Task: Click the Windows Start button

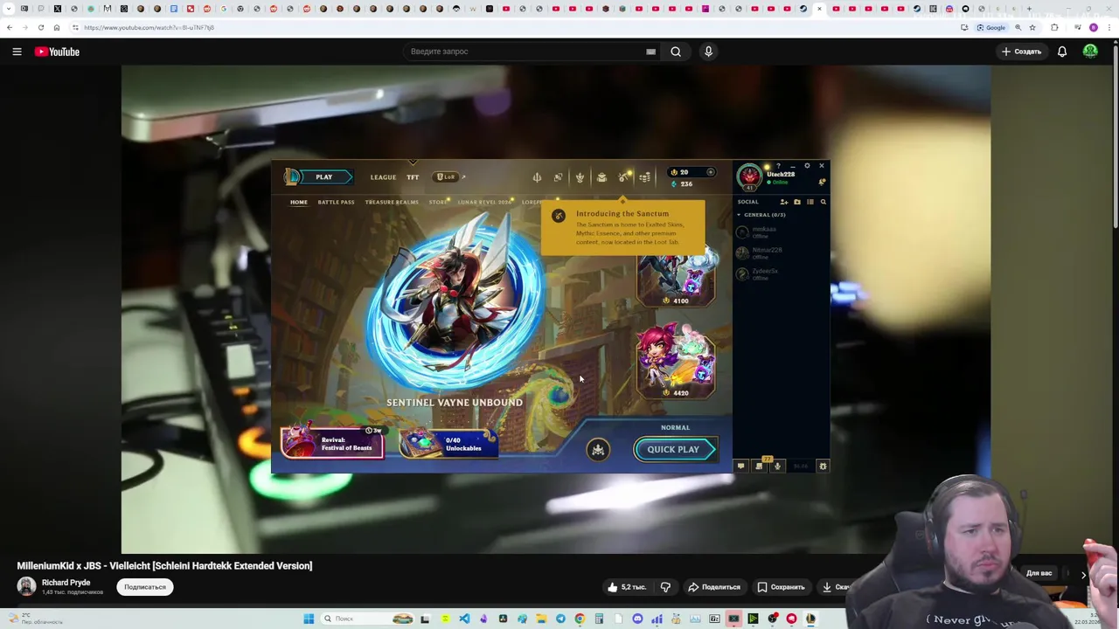Action: click(x=309, y=619)
